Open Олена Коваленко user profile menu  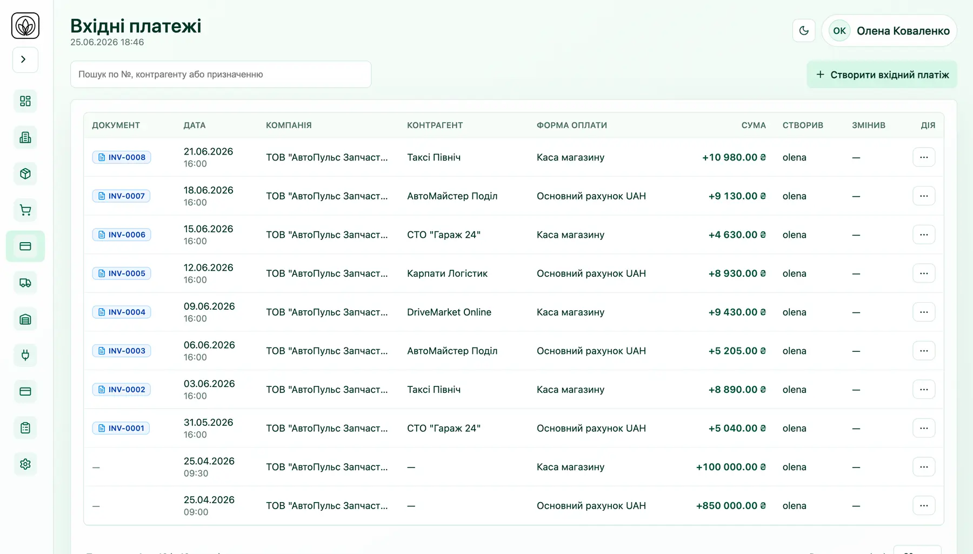pyautogui.click(x=889, y=31)
